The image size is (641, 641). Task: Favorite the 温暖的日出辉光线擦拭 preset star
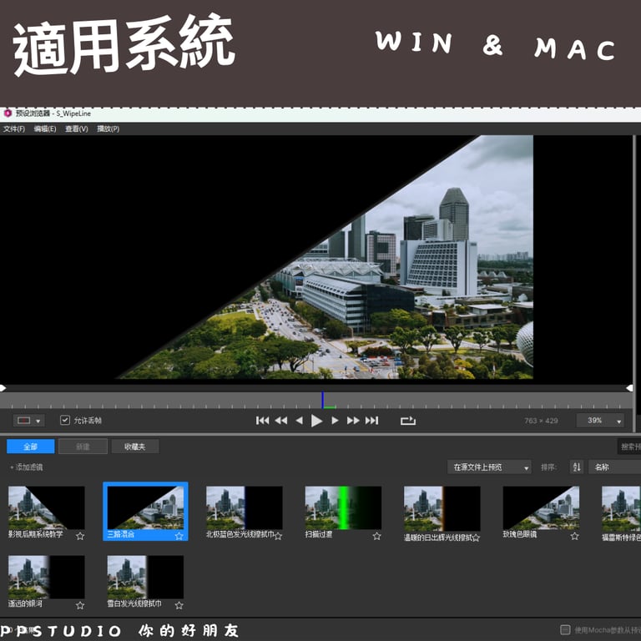[476, 538]
